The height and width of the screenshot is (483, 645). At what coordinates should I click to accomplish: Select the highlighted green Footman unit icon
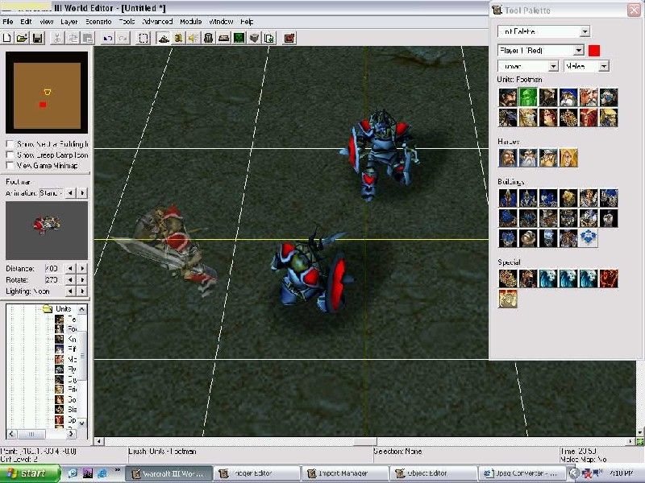528,97
